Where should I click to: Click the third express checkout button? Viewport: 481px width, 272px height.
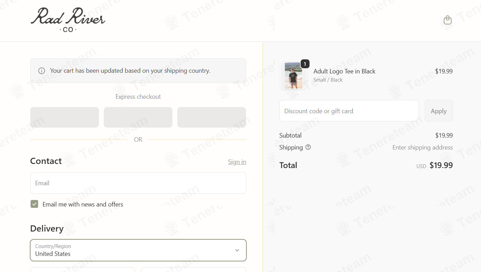[x=212, y=117]
